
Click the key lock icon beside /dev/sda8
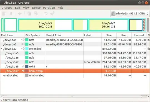(23, 66)
